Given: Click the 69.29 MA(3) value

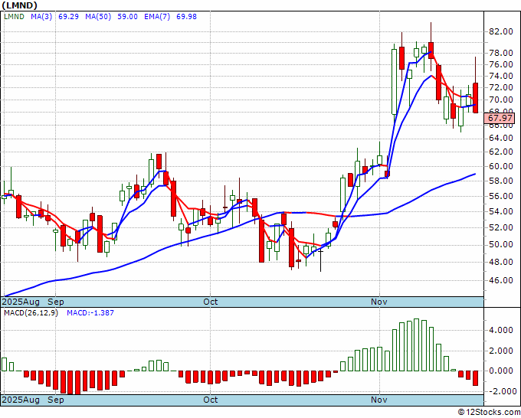Looking at the screenshot, I should pyautogui.click(x=68, y=16).
